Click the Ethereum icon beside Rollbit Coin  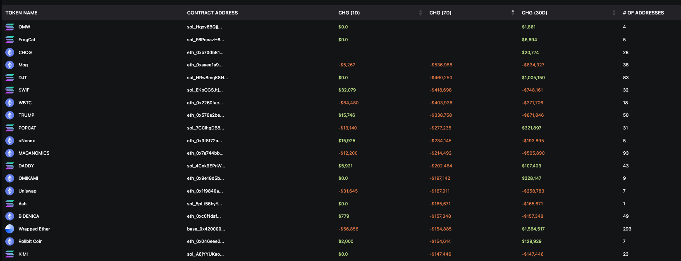point(10,242)
